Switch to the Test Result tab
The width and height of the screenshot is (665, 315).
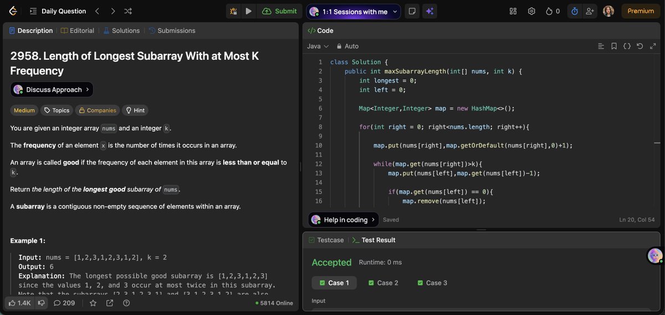(x=374, y=240)
